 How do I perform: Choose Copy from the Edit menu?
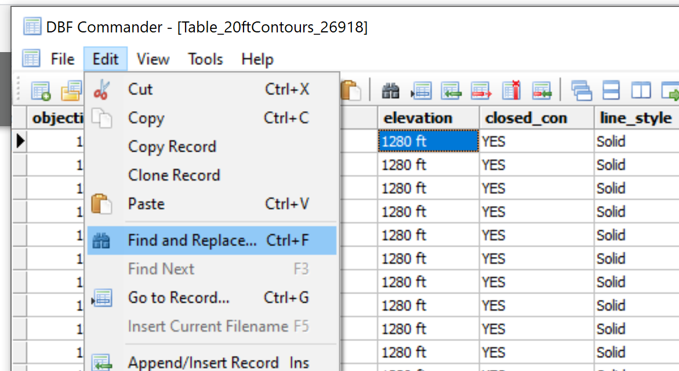(x=212, y=118)
